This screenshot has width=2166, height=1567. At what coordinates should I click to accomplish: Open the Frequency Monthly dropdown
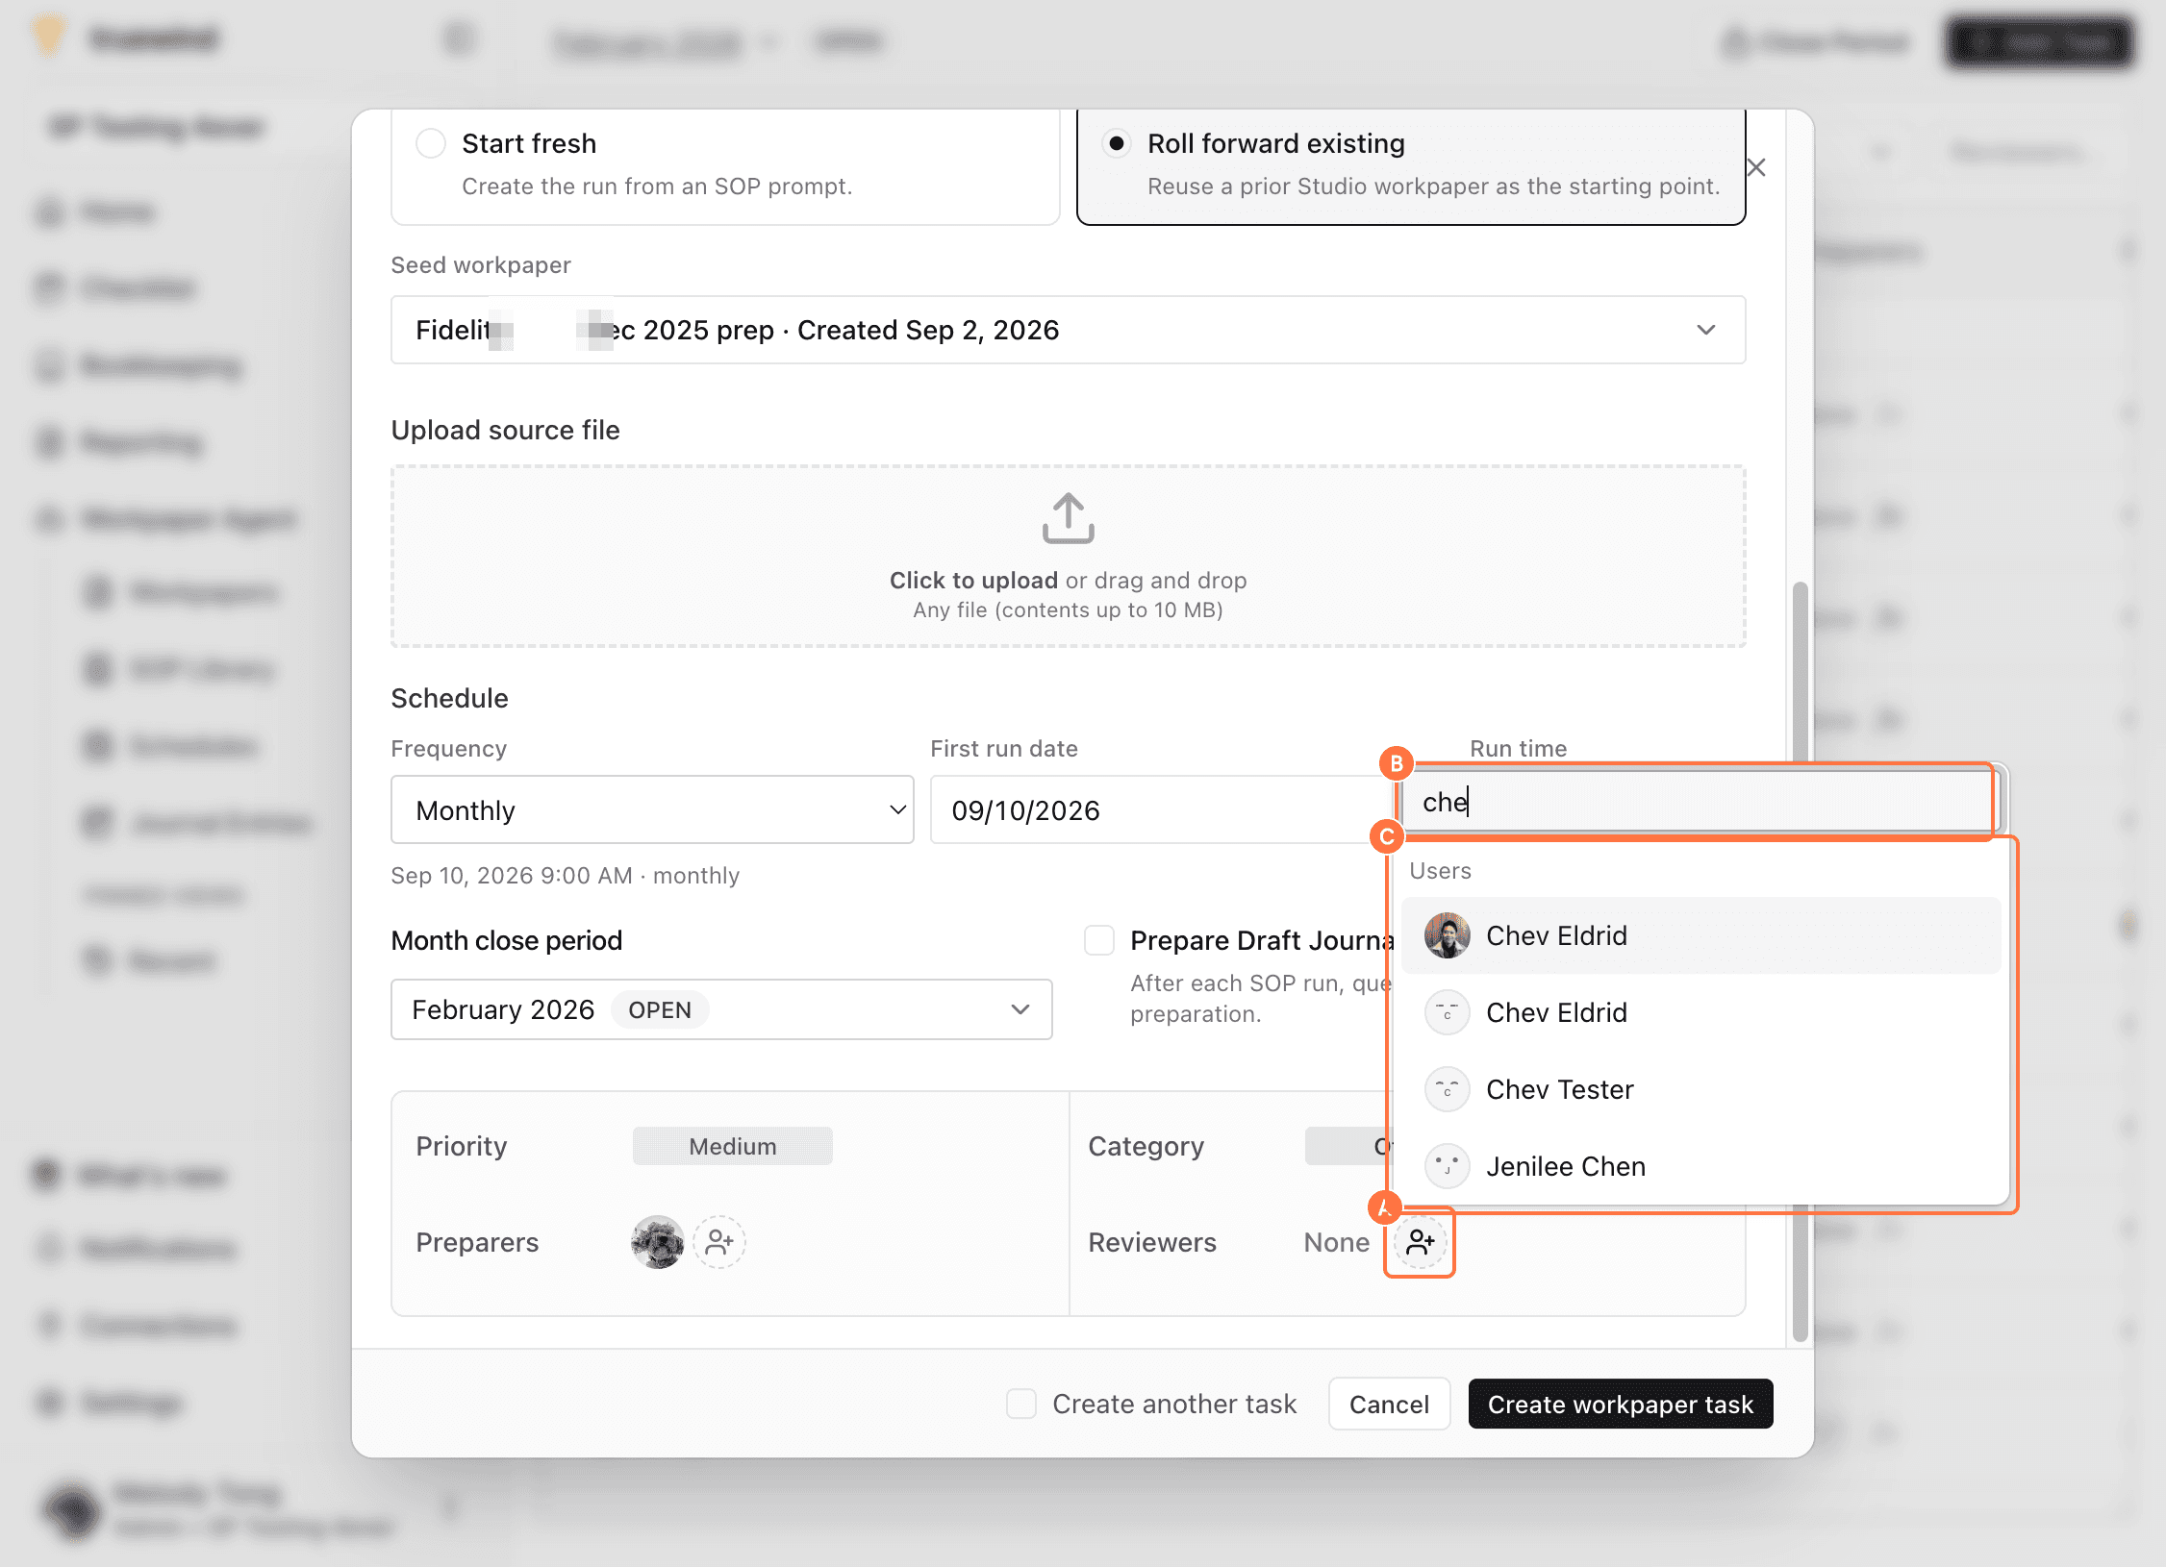[652, 810]
